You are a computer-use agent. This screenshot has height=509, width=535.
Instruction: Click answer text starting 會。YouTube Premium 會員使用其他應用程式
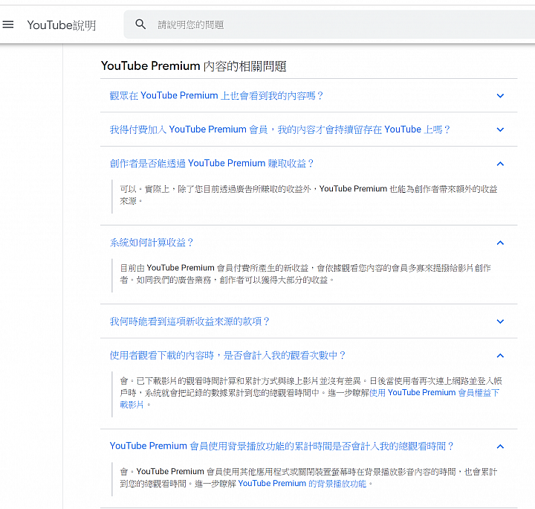pos(308,478)
